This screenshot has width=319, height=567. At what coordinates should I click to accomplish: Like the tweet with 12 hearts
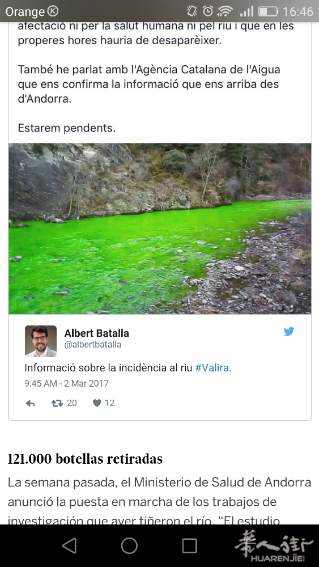(x=97, y=403)
